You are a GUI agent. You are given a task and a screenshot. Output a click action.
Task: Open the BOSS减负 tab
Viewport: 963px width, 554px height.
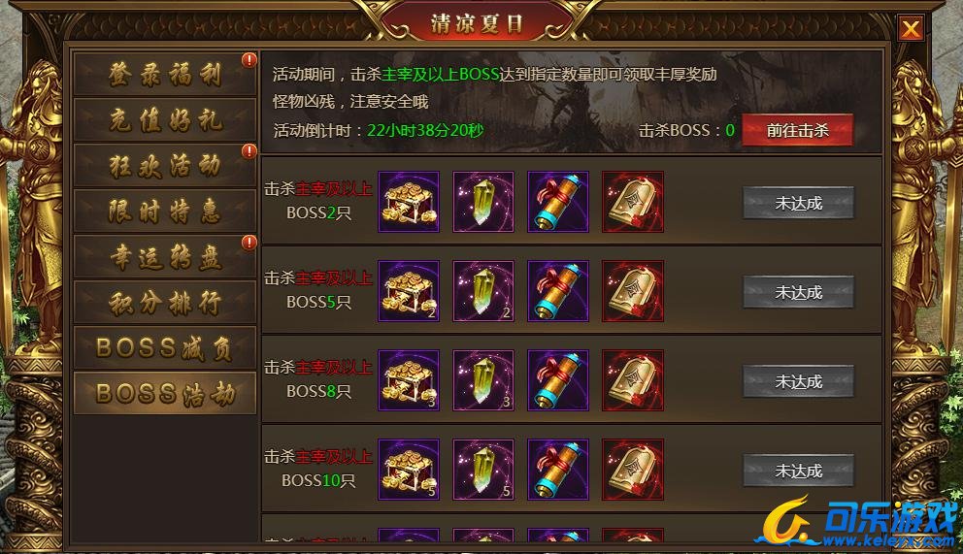165,348
